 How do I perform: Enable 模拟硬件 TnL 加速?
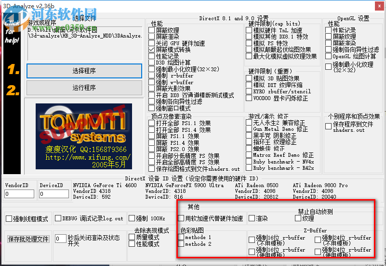point(249,30)
